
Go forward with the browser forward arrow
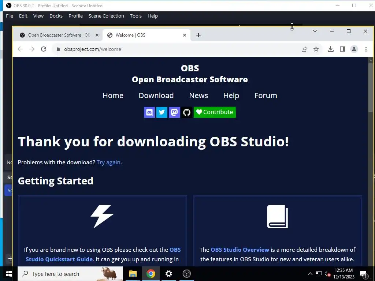[x=32, y=49]
